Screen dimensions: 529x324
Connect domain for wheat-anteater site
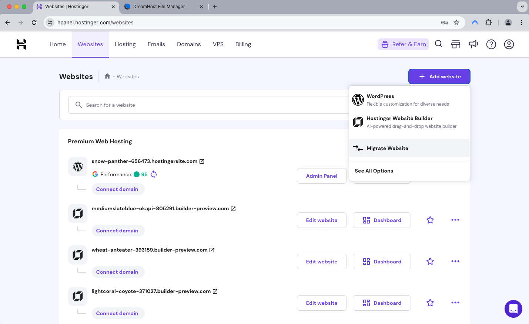click(117, 272)
